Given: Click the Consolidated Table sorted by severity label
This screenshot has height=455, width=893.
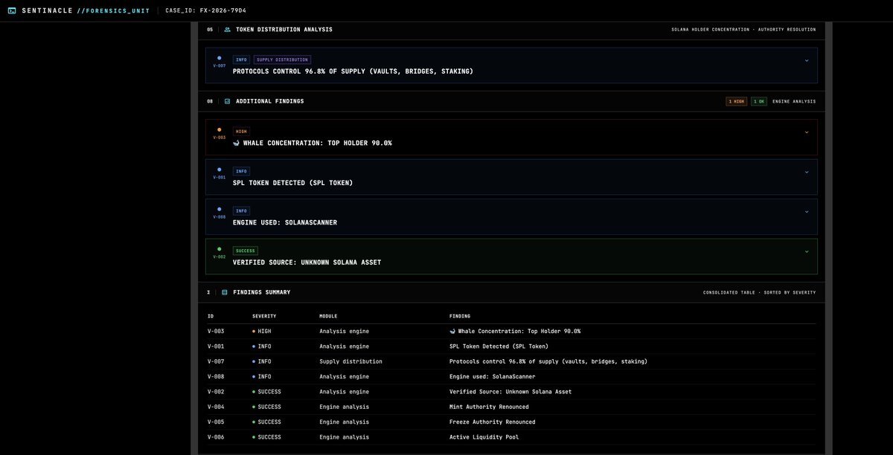Looking at the screenshot, I should pyautogui.click(x=760, y=293).
